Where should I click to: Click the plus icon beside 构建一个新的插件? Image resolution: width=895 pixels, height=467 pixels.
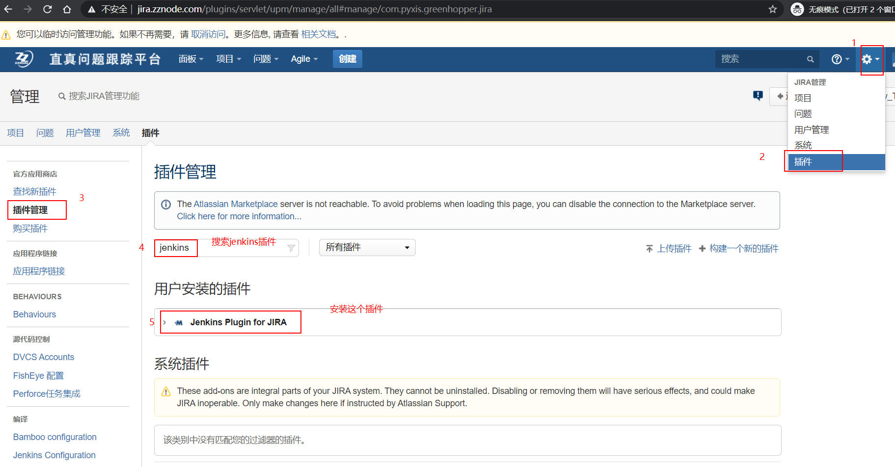tap(702, 249)
